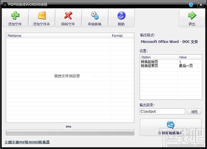The width and height of the screenshot is (207, 149).
Task: Open the 添加文件夹 folder icon
Action: coord(41,16)
